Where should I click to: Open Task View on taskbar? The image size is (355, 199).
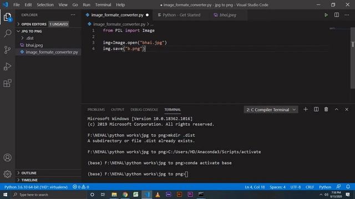coord(103,195)
